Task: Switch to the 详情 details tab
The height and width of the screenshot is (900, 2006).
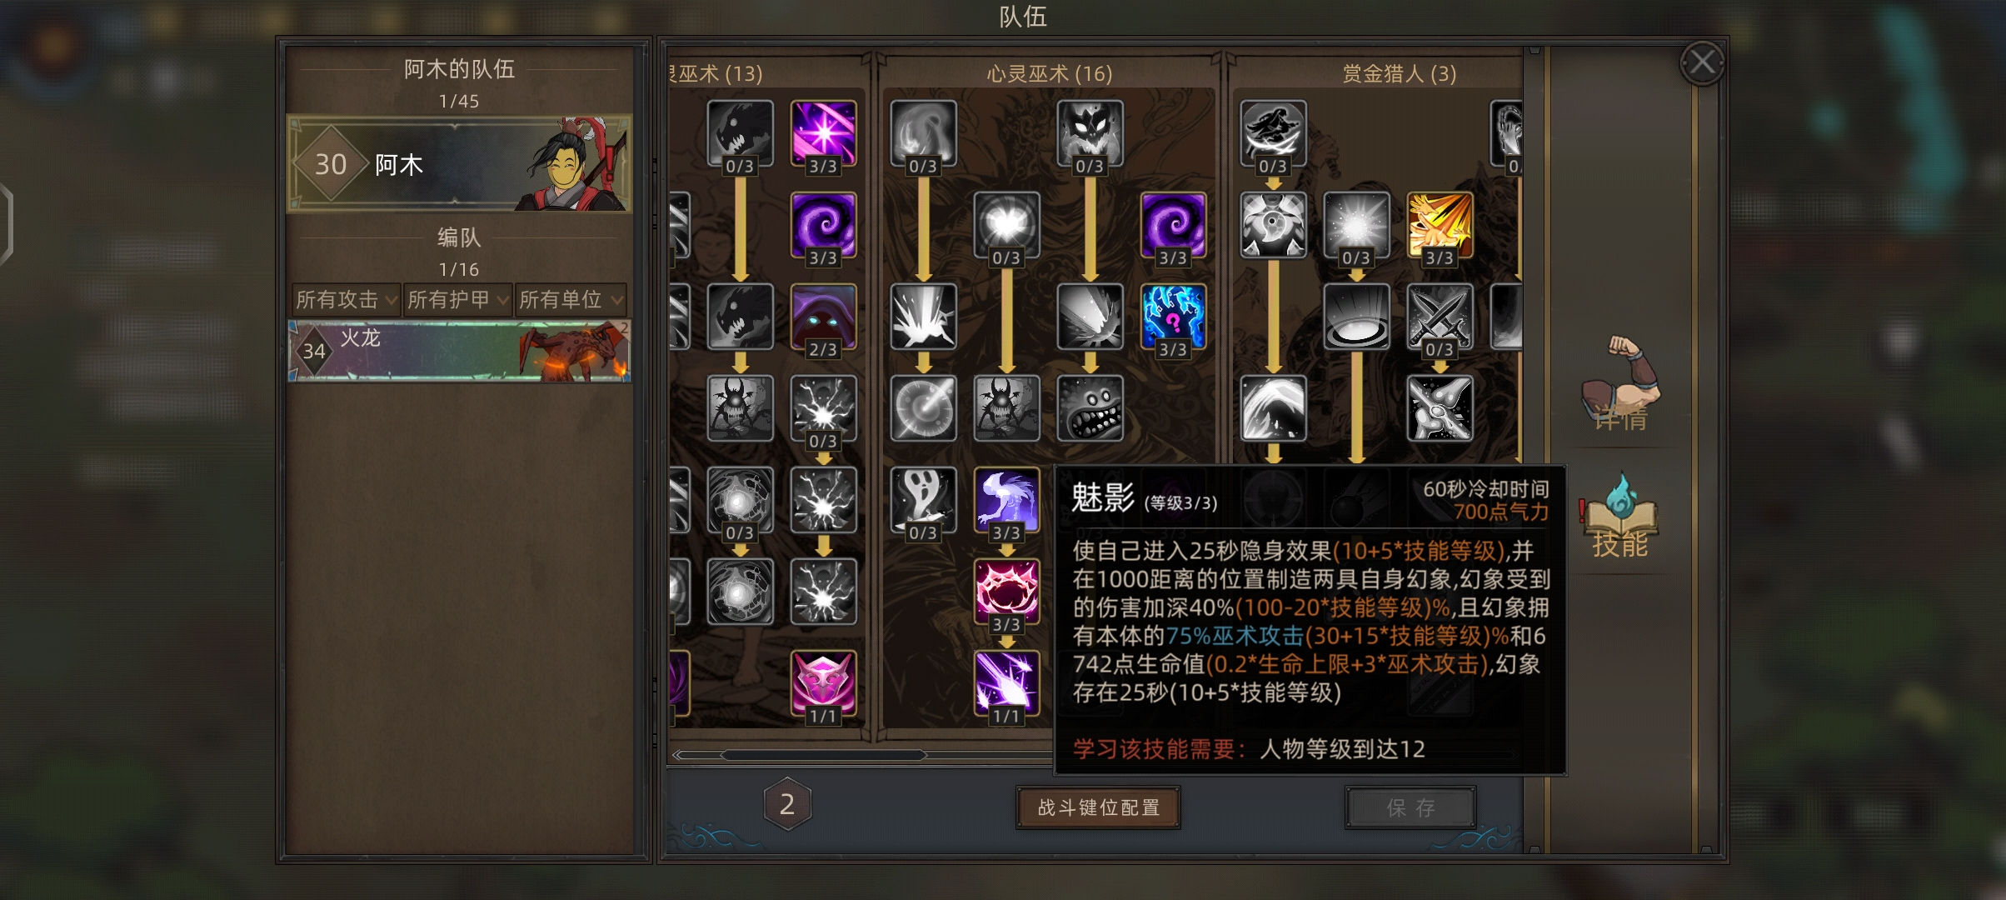Action: [x=1620, y=385]
